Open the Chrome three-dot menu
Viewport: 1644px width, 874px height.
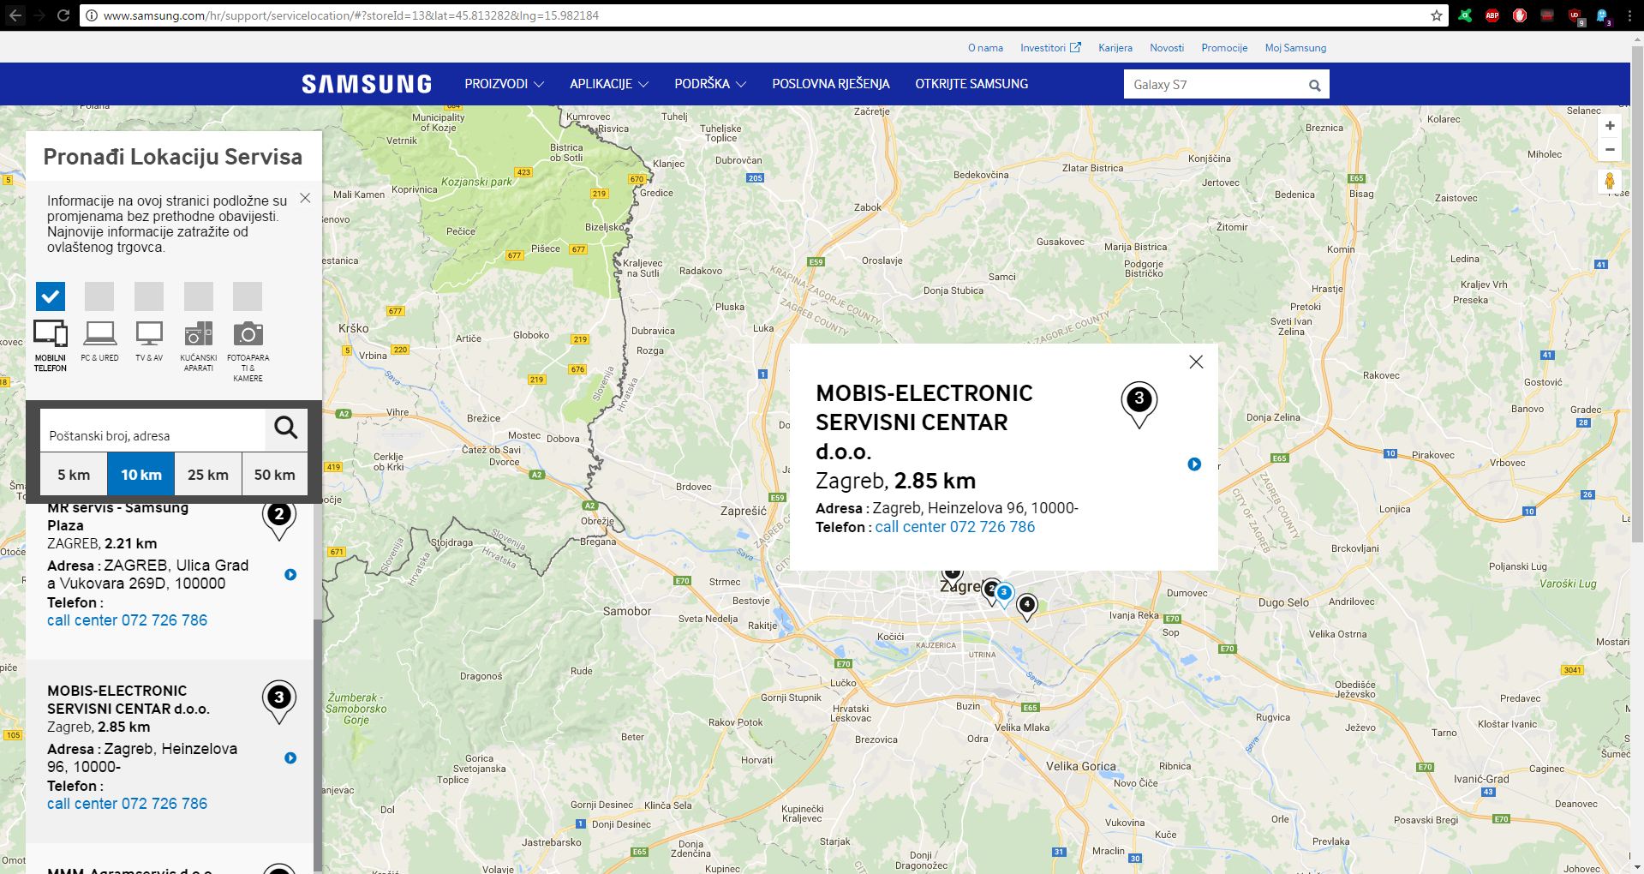click(1631, 15)
